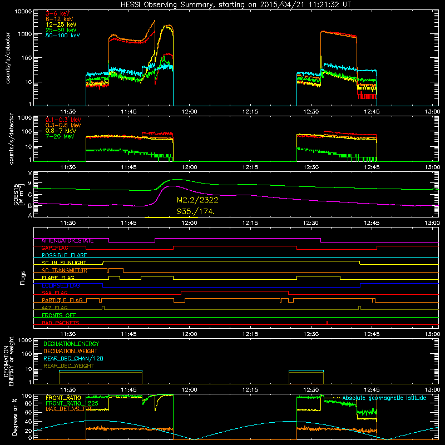Click the FRONT_RATIO_1225 legend label
This screenshot has width=445, height=445.
(x=72, y=404)
